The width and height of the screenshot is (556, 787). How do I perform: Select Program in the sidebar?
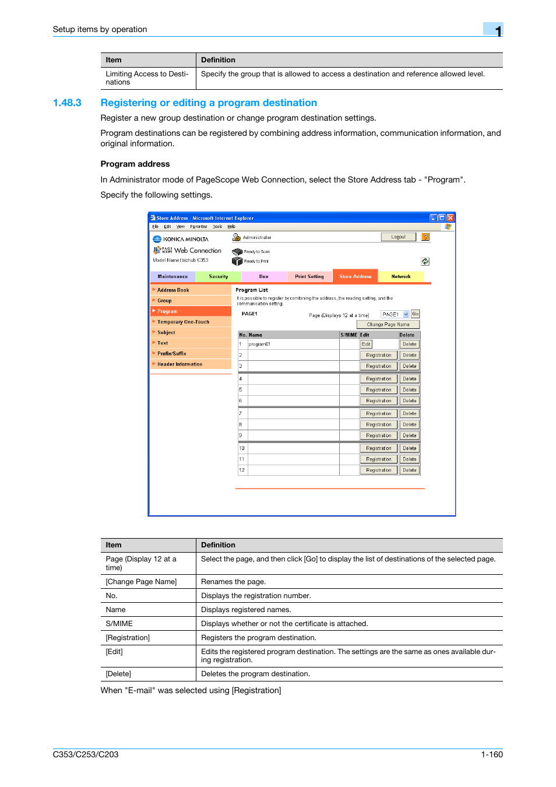191,311
